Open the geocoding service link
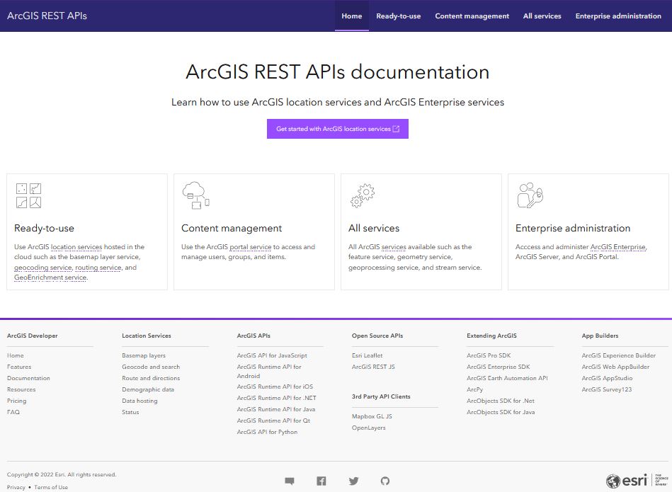Screen dimensions: 672x492 click(x=43, y=268)
